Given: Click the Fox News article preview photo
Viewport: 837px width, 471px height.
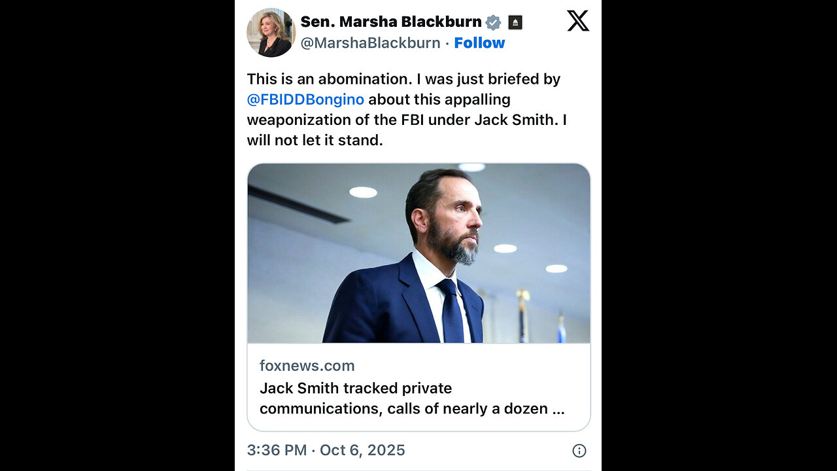Looking at the screenshot, I should tap(418, 253).
